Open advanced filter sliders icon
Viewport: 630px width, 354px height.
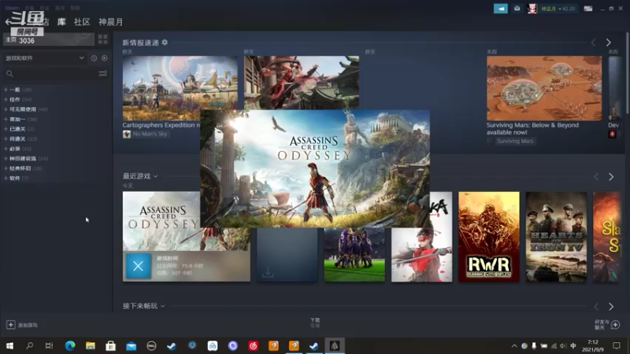click(x=103, y=73)
